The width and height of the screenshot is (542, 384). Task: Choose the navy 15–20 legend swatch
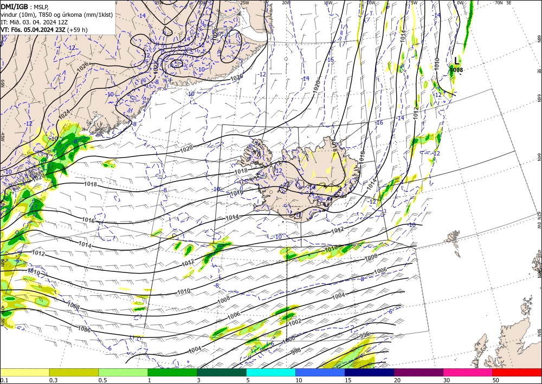click(x=370, y=372)
